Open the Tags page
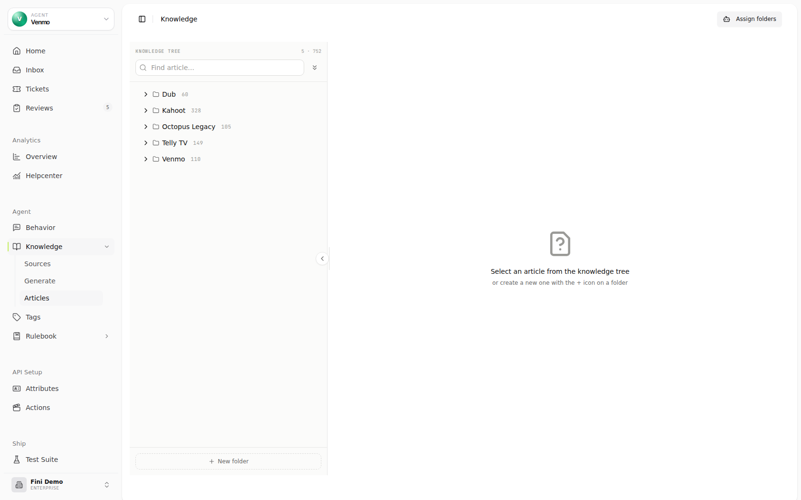Viewport: 801px width, 500px height. (61, 317)
